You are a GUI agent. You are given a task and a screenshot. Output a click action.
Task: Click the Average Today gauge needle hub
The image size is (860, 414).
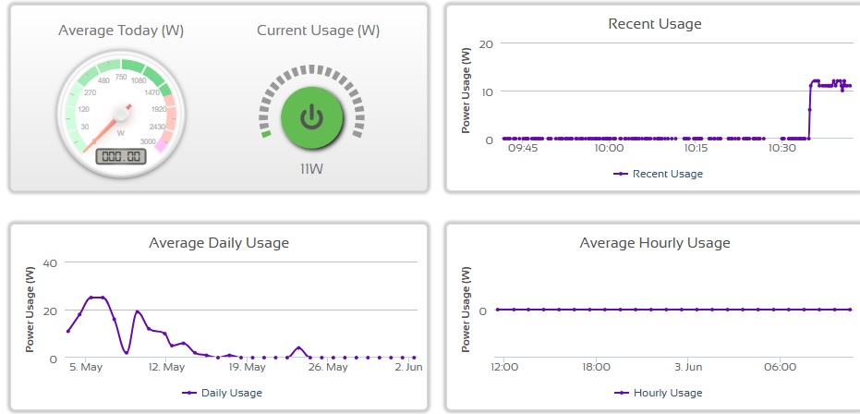(119, 114)
